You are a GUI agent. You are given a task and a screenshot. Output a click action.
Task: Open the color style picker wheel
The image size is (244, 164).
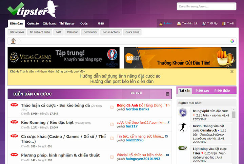(x=232, y=41)
